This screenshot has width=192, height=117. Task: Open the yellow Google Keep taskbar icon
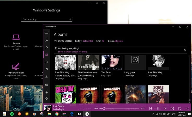click(27, 114)
